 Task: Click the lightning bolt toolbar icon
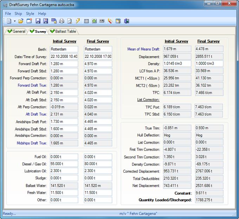pos(78,21)
